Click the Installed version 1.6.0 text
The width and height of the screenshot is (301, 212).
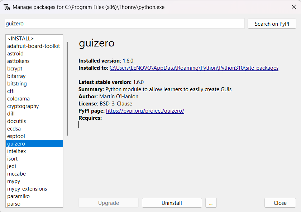coord(106,61)
